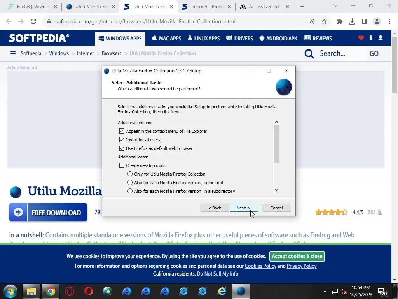Switch to the 'Internet - Browsers' tab
Screen dimensions: 398x299
point(206,7)
